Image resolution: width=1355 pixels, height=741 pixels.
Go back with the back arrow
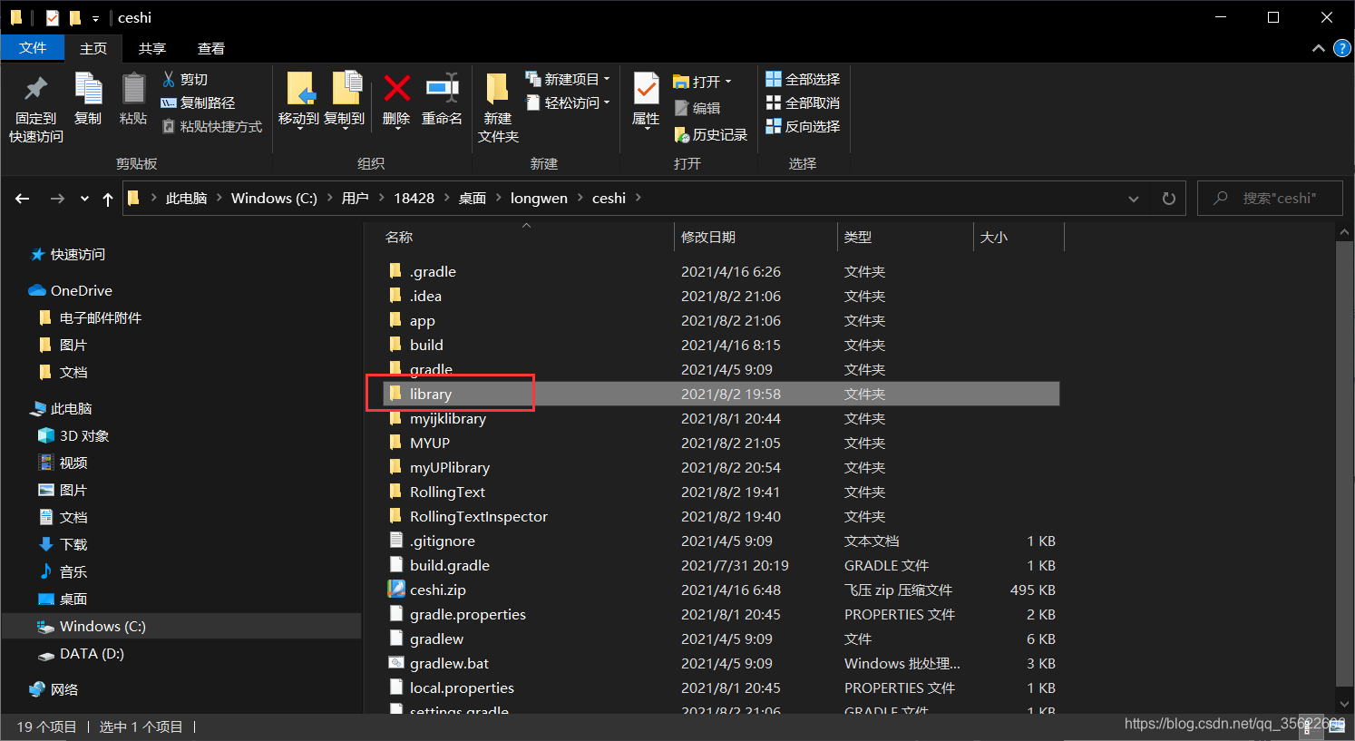[x=23, y=199]
